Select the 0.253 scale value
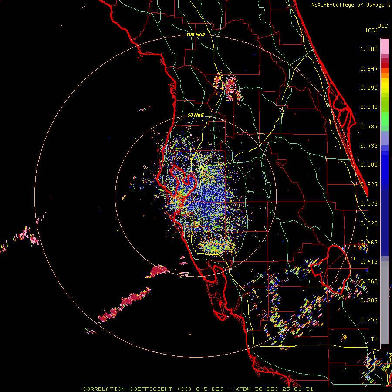Image resolution: width=392 pixels, height=392 pixels. 369,320
